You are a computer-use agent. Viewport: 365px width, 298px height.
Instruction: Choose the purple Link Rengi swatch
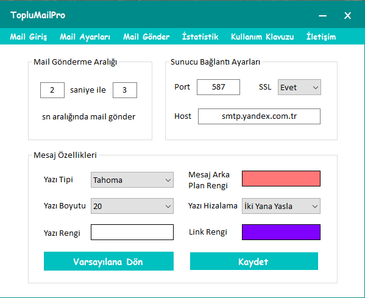tap(281, 232)
